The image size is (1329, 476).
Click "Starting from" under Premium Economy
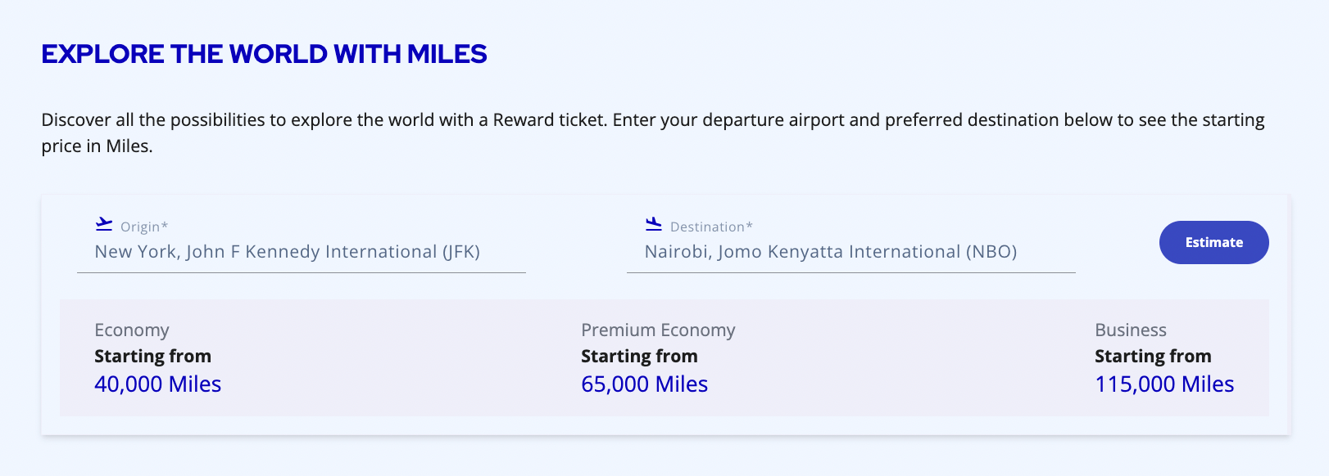pos(640,357)
